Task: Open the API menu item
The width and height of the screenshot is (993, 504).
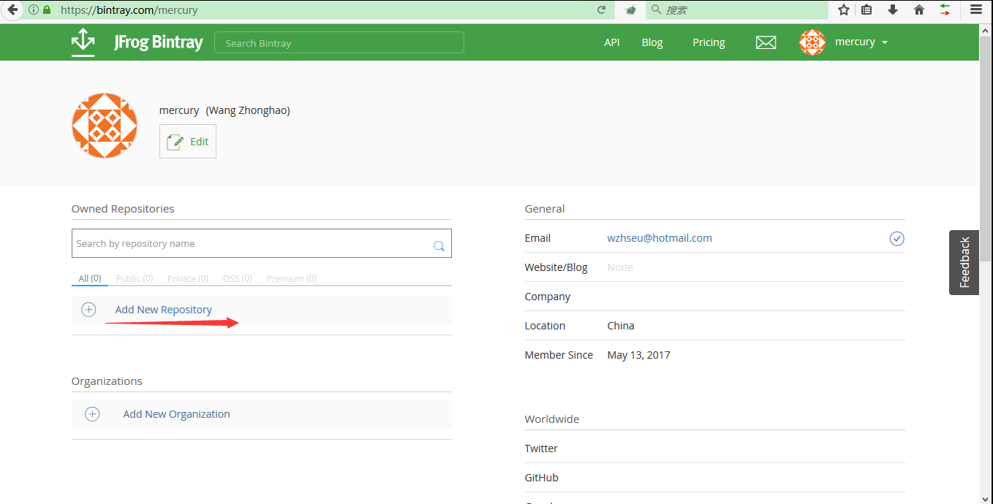Action: (x=612, y=42)
